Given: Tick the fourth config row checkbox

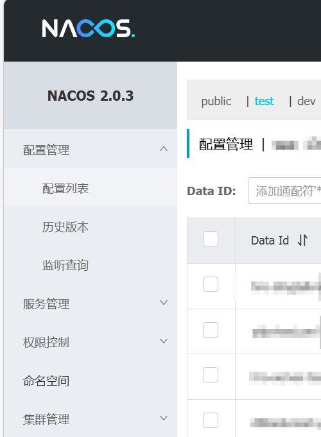Looking at the screenshot, I should [211, 420].
